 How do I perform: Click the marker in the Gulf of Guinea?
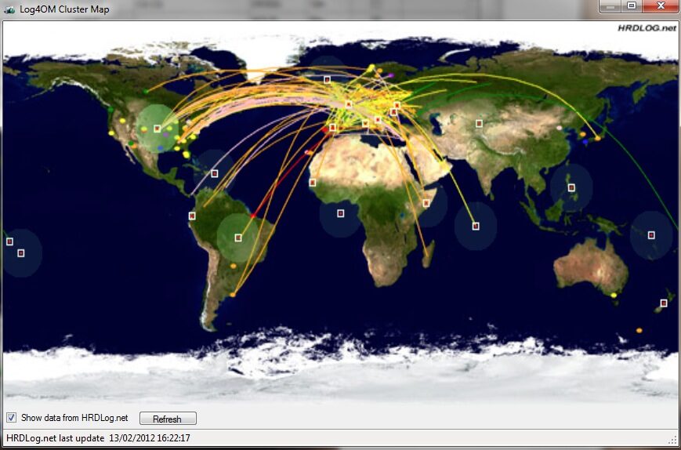pos(340,213)
